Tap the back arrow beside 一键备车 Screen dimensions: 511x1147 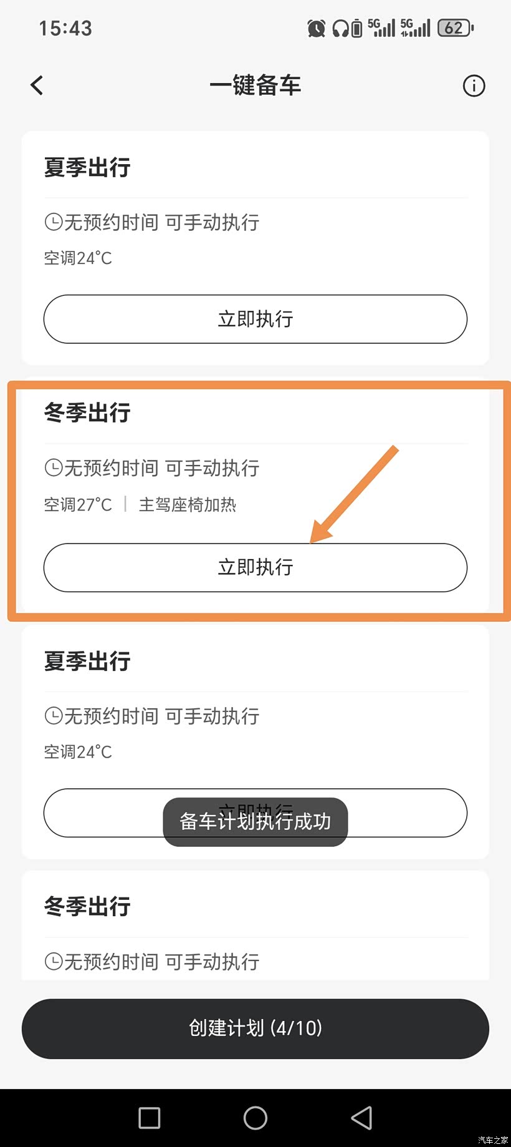(37, 85)
